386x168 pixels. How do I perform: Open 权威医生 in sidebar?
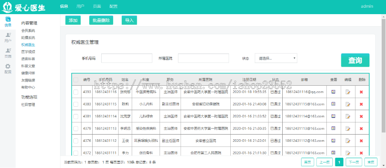click(x=28, y=45)
